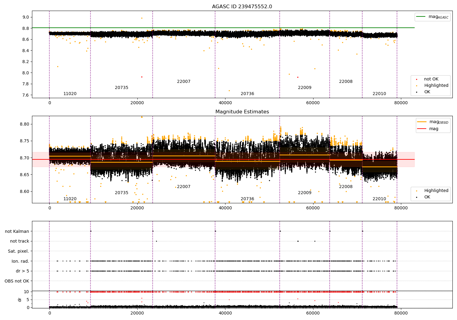The height and width of the screenshot is (320, 457).
Task: Click the 'Ion. rad.' axis label
Action: [20, 261]
